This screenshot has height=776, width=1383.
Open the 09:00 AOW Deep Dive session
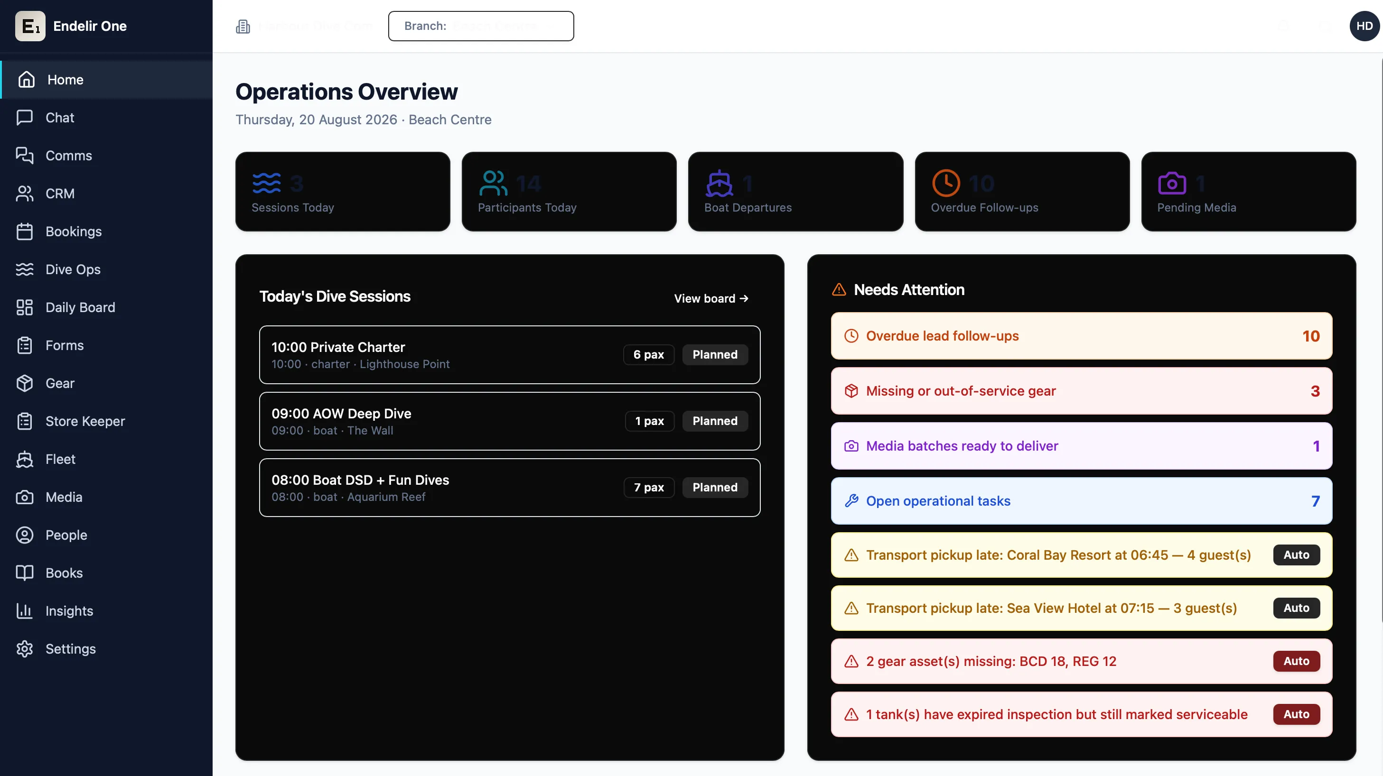(x=510, y=421)
